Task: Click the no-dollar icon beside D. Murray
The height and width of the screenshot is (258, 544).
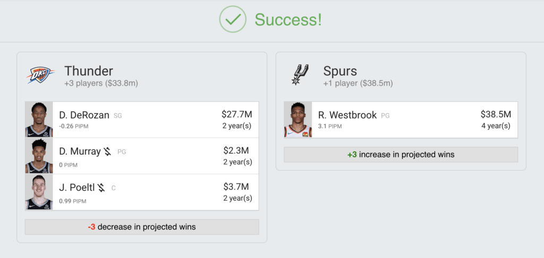Action: click(107, 151)
